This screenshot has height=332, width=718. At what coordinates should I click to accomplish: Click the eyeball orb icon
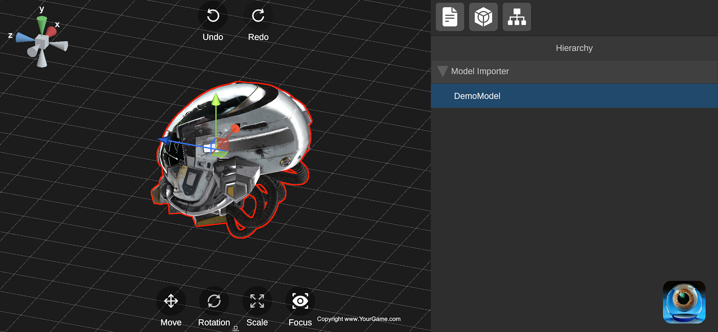point(684,303)
